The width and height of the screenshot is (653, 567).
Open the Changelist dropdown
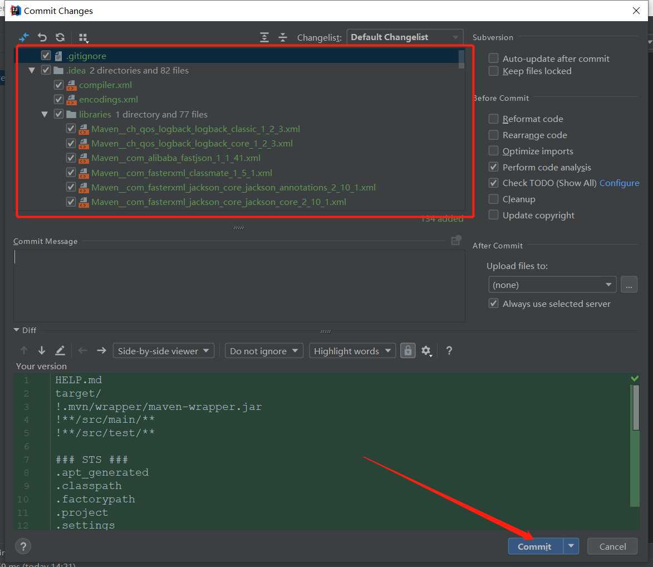tap(405, 37)
